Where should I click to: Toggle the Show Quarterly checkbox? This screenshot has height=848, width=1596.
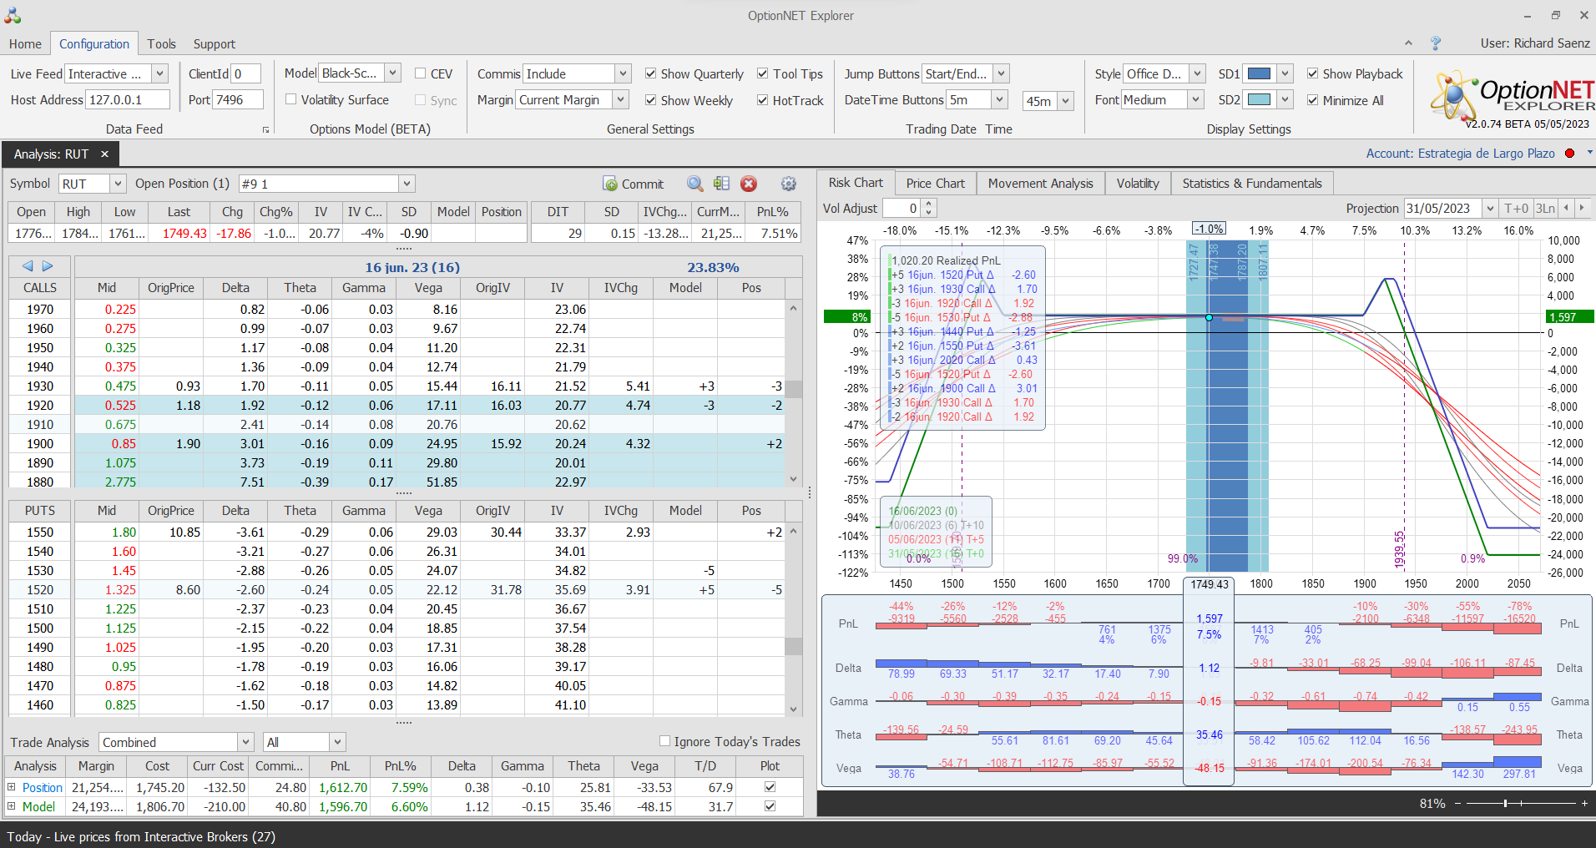(x=651, y=73)
